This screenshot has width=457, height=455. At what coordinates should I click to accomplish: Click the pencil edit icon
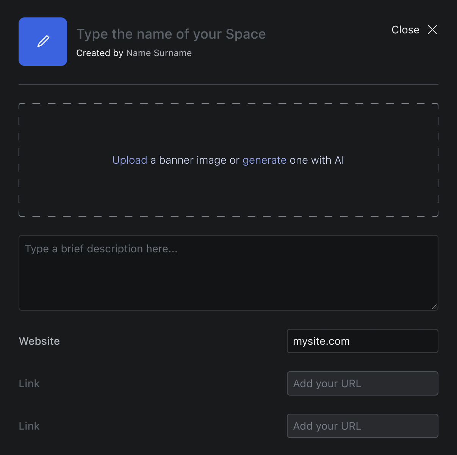pos(43,42)
